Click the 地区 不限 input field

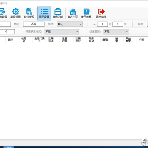[34, 24]
